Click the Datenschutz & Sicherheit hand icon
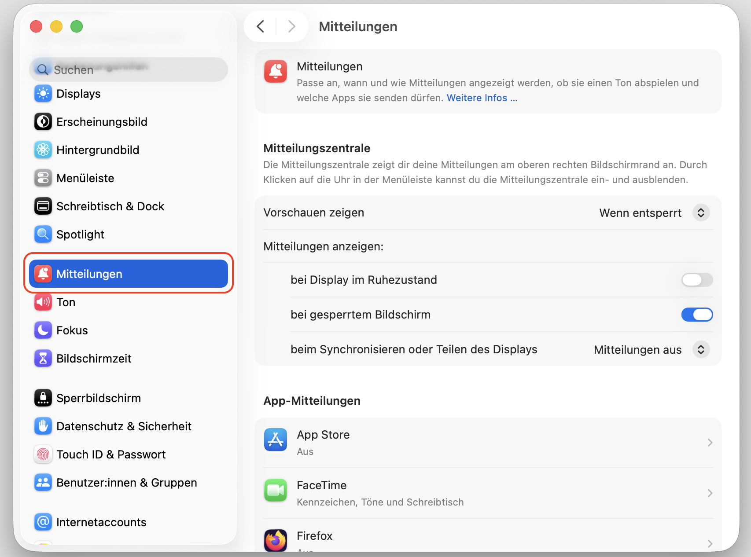Image resolution: width=751 pixels, height=557 pixels. pyautogui.click(x=43, y=426)
